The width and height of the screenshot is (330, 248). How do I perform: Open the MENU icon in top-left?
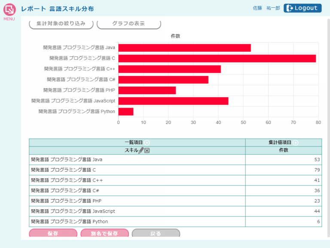tap(9, 11)
